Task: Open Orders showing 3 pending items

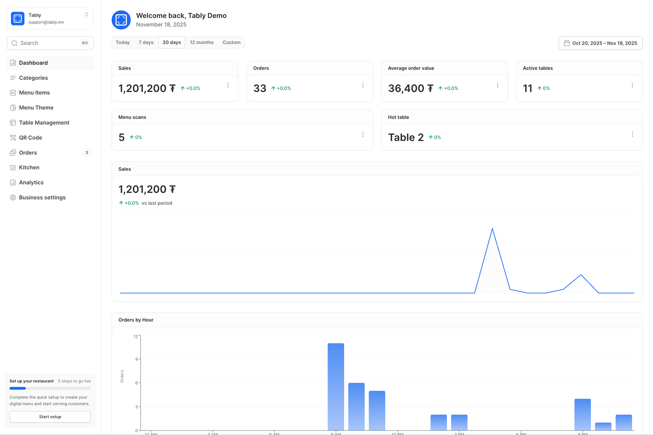Action: point(28,153)
